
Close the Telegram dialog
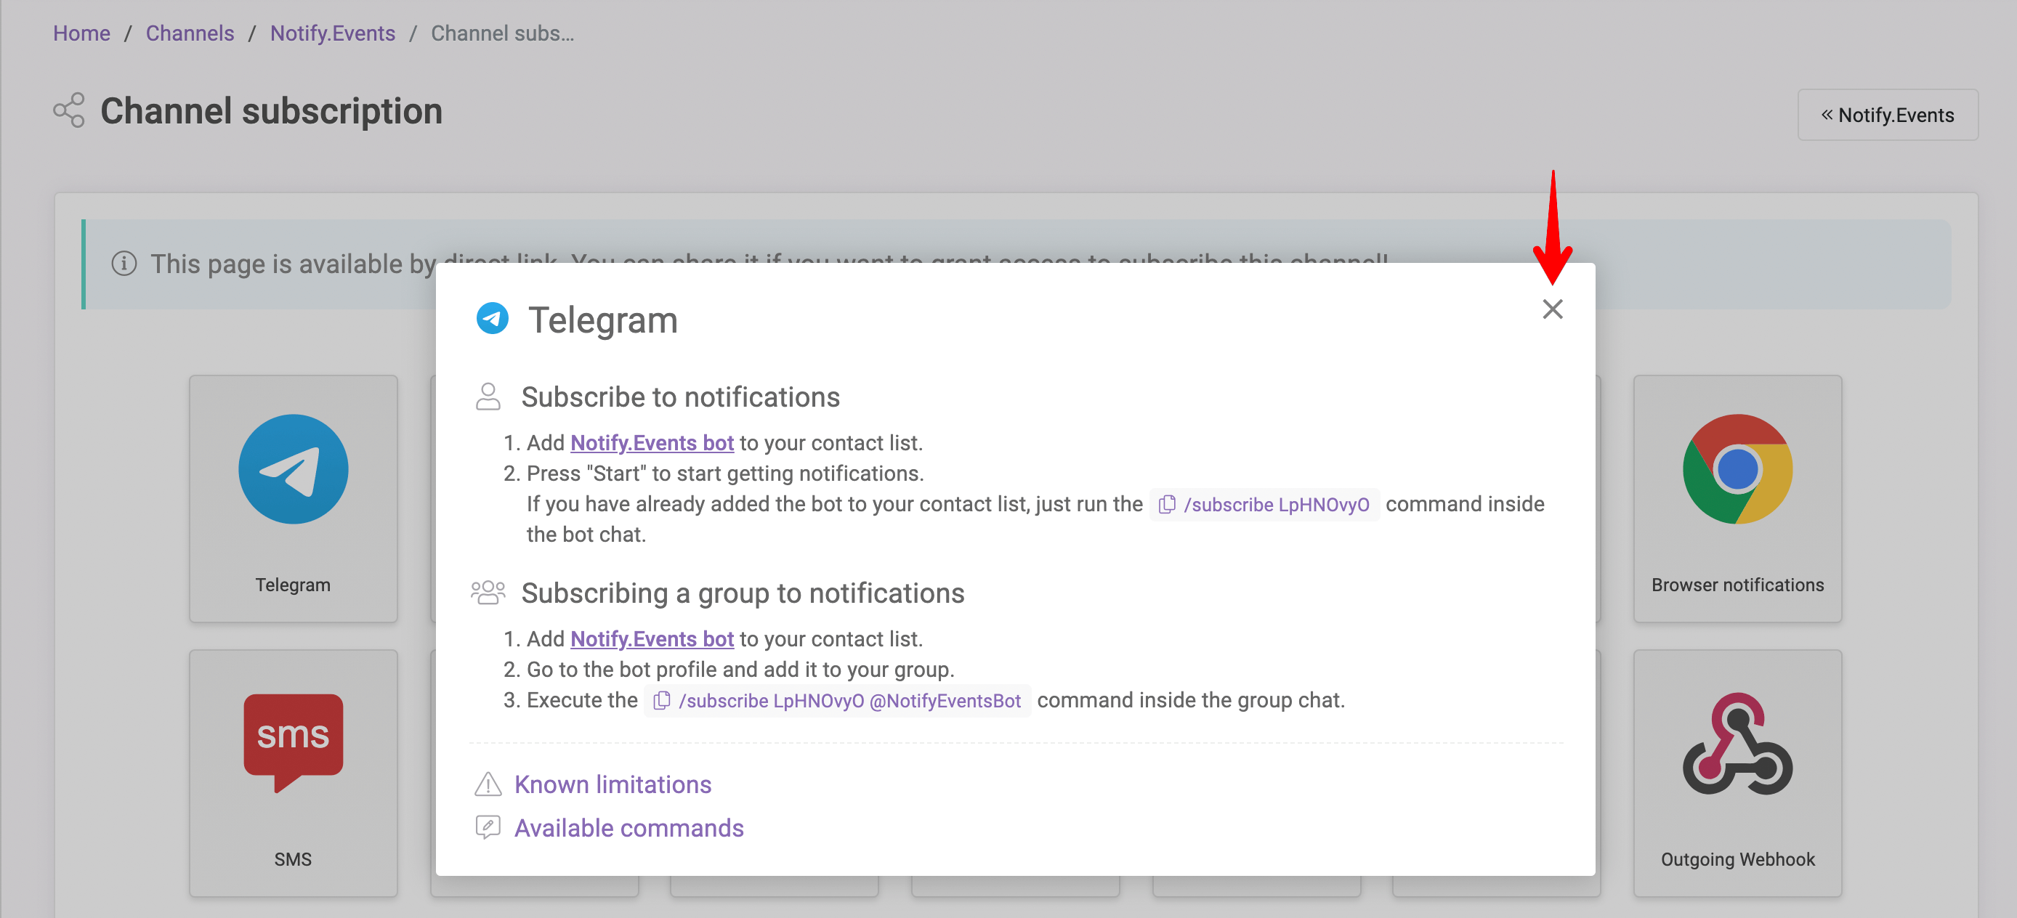pyautogui.click(x=1552, y=309)
